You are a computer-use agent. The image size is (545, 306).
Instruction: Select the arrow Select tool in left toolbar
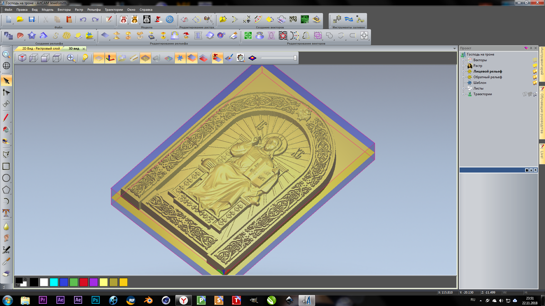pos(6,81)
